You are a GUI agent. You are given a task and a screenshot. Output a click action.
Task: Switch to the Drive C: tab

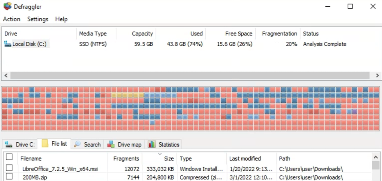pos(20,144)
